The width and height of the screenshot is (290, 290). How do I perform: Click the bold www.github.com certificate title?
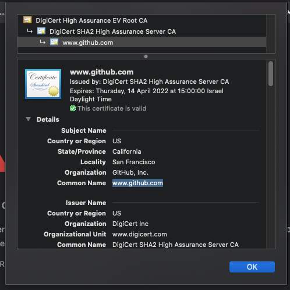[102, 72]
